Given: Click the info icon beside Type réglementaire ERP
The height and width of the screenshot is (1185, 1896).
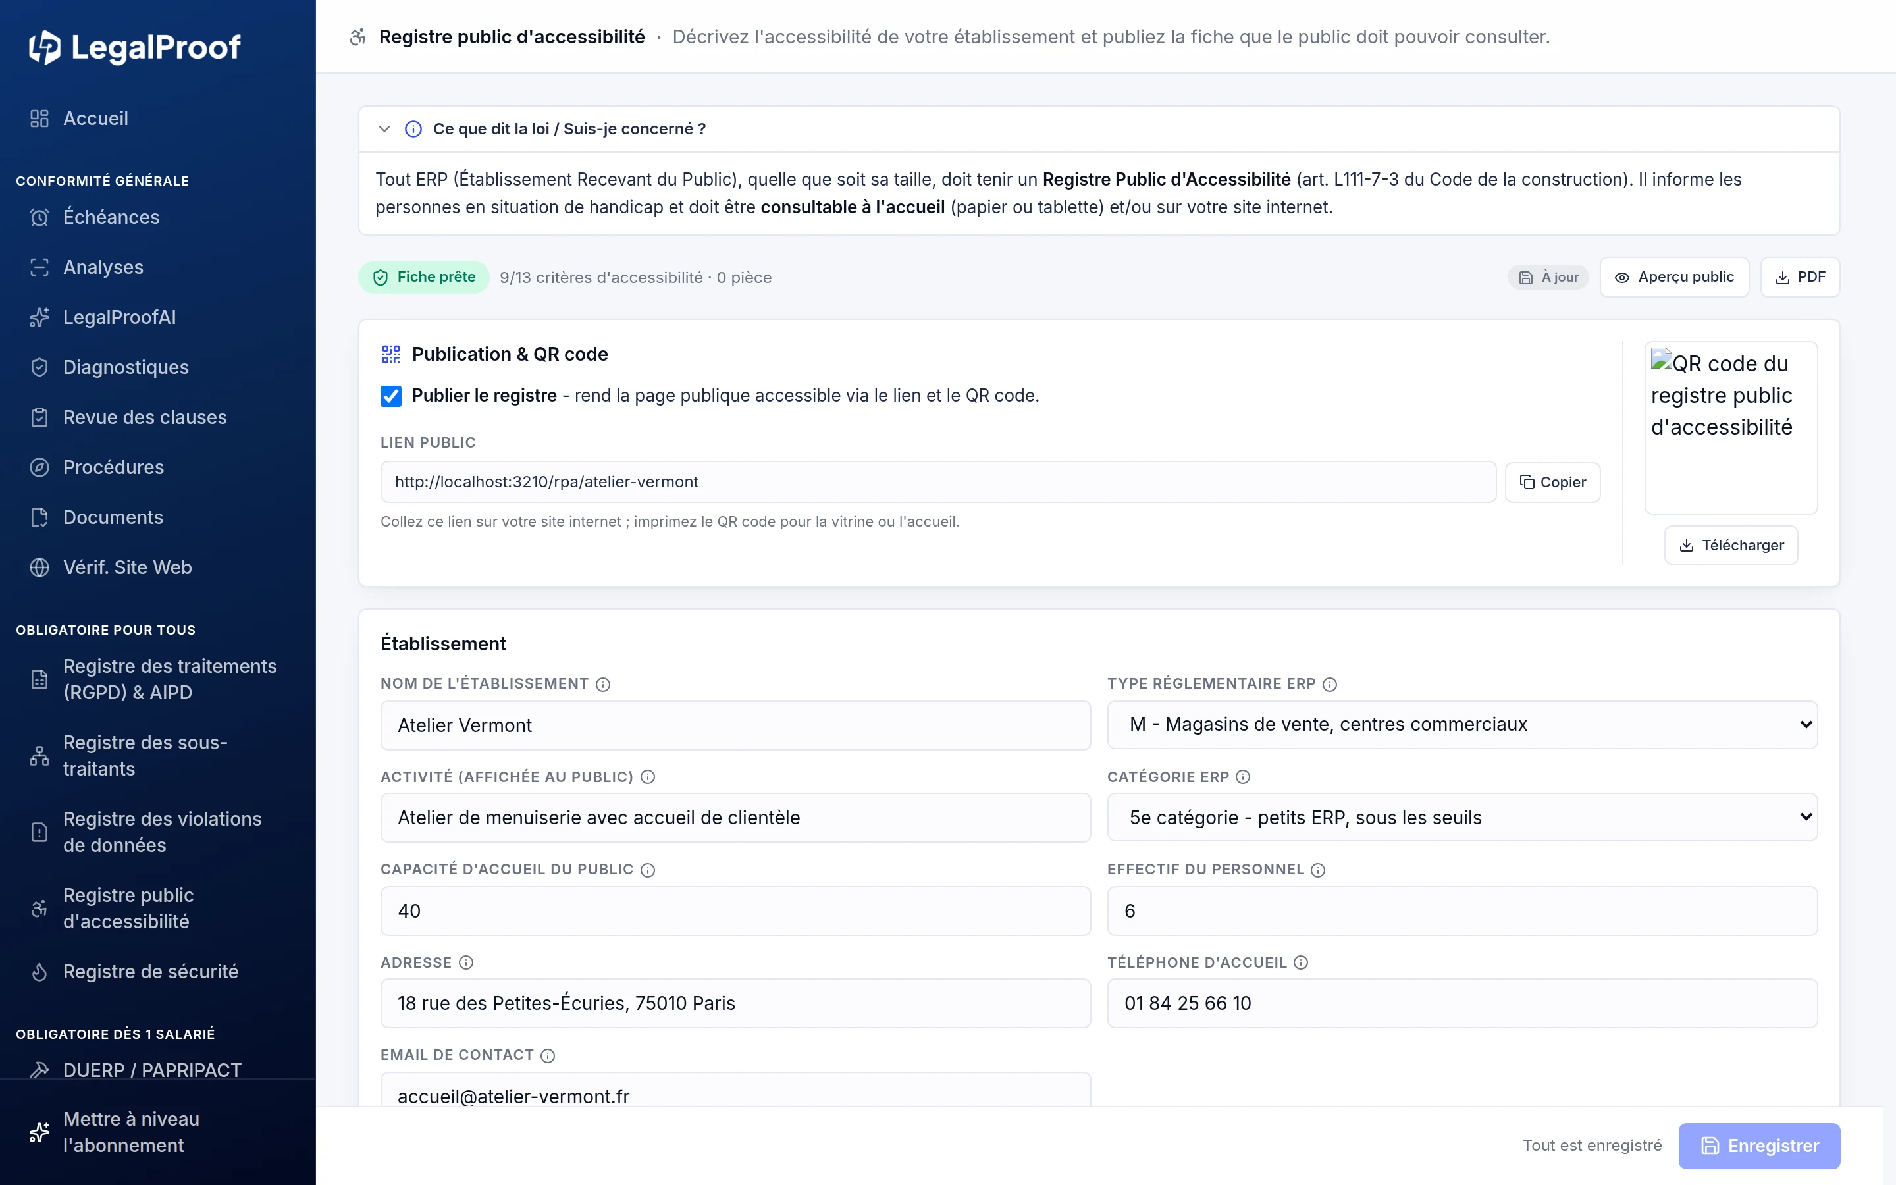Looking at the screenshot, I should (x=1330, y=684).
